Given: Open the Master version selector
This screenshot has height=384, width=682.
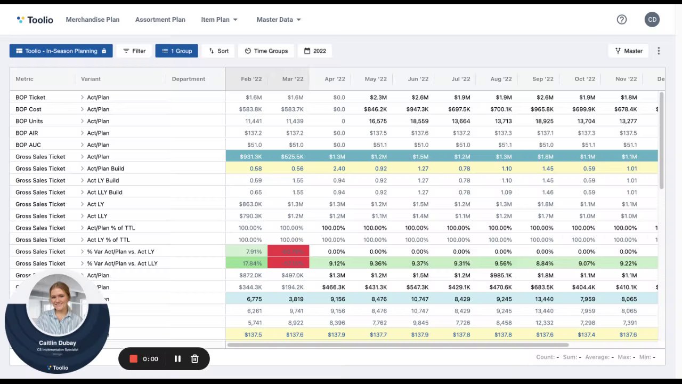Looking at the screenshot, I should click(x=629, y=51).
